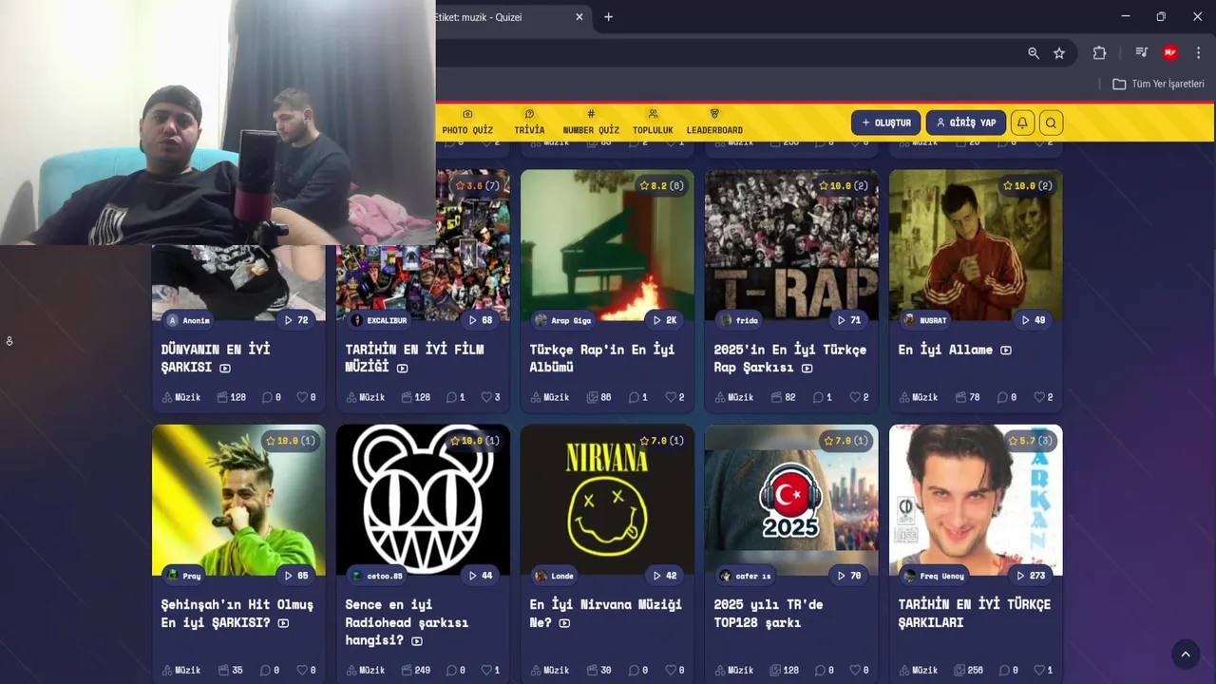Like the En İyi Allame quiz heart icon
This screenshot has width=1216, height=684.
1039,397
